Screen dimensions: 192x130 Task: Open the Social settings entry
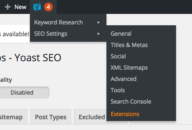coord(118,56)
